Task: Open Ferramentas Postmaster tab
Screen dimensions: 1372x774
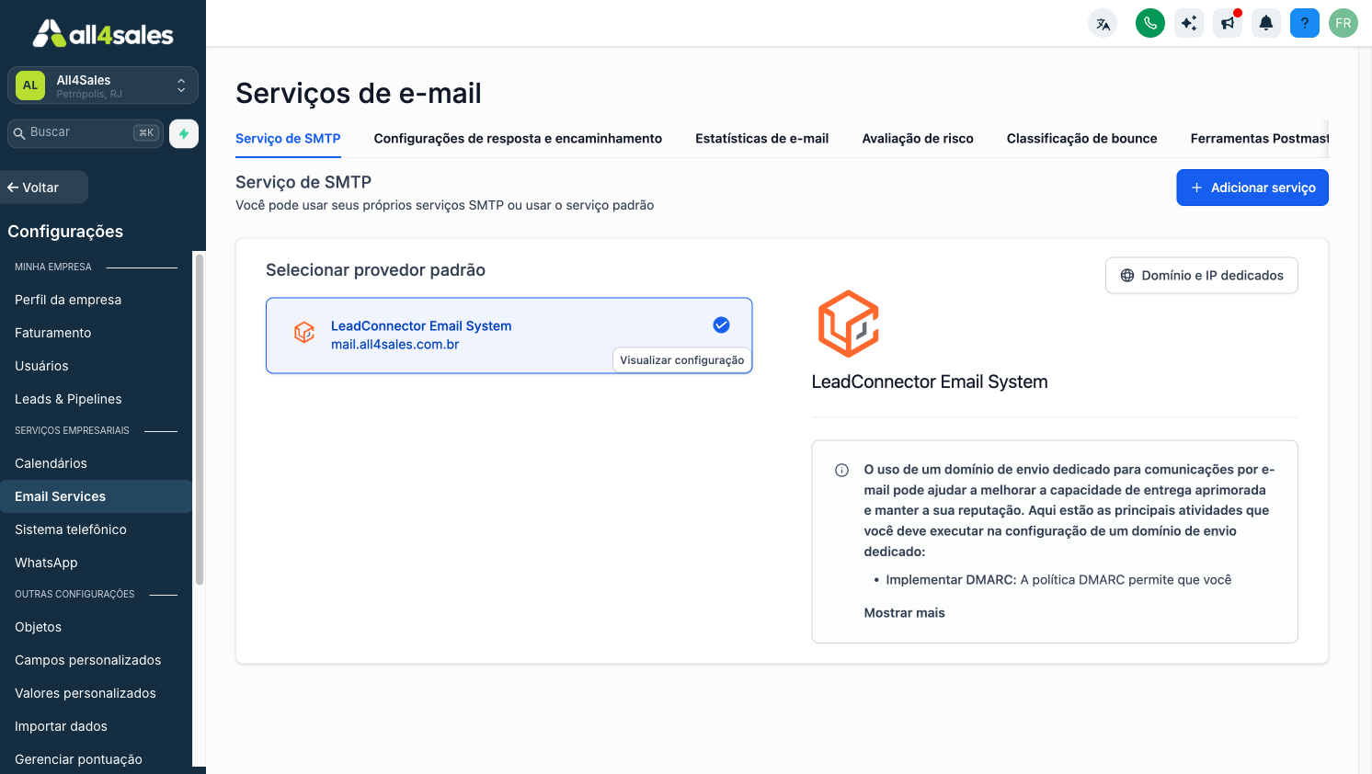Action: (1259, 139)
